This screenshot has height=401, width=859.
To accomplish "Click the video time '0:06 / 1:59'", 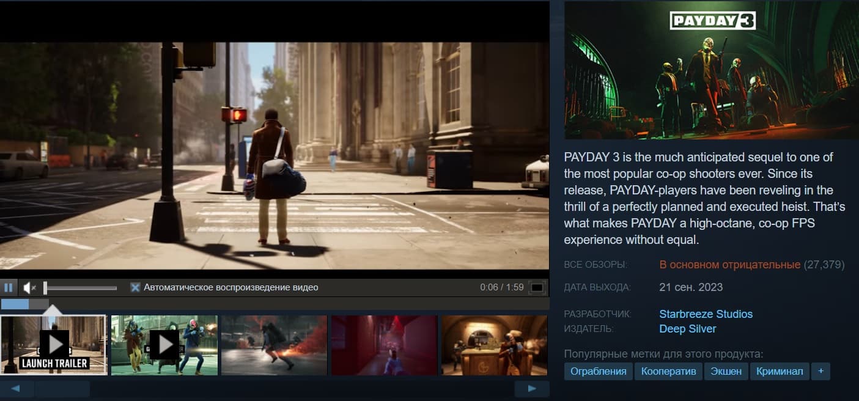I will (502, 287).
